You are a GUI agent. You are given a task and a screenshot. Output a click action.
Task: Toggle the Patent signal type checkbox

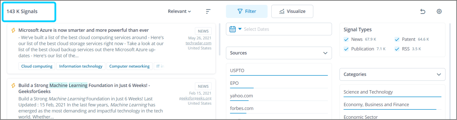point(397,39)
